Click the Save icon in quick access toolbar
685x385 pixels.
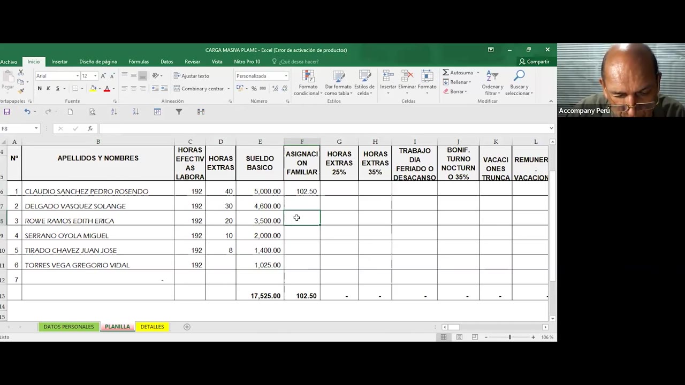7,112
